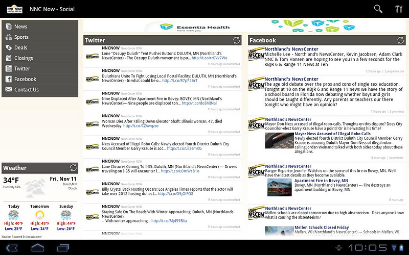
Task: Tap the large cloudy current-conditions icon
Action: [35, 187]
